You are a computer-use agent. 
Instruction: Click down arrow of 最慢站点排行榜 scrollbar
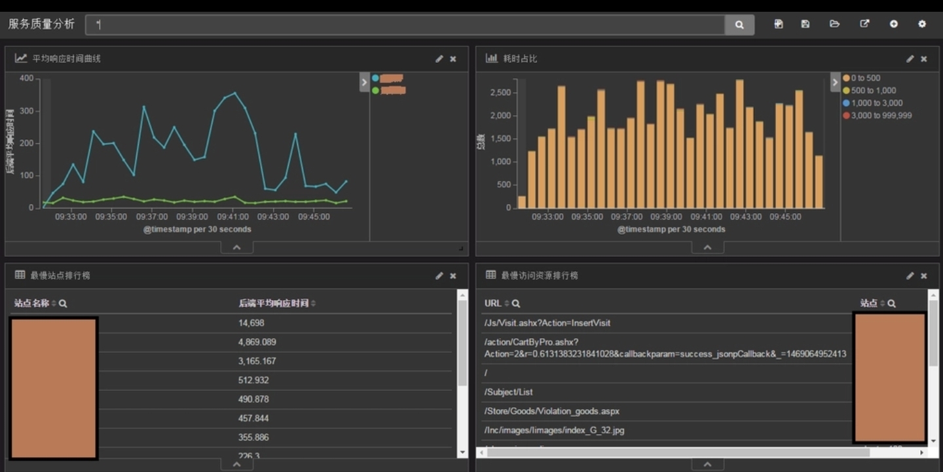(x=463, y=452)
